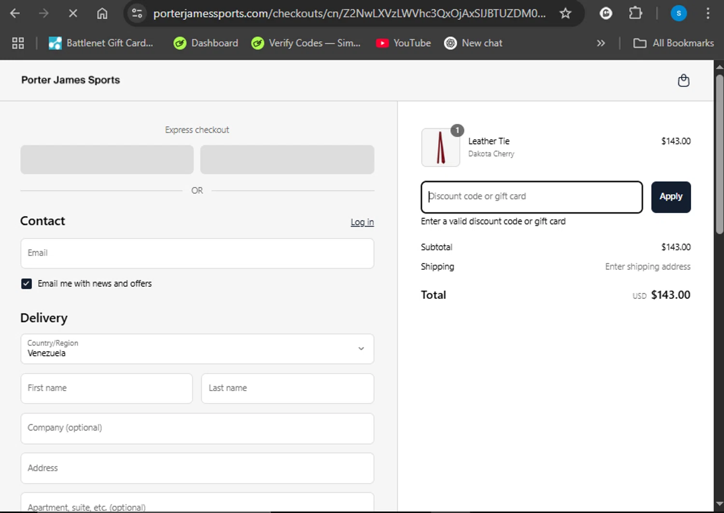Click the 'Dakota Cherry' variant text
724x513 pixels.
491,154
